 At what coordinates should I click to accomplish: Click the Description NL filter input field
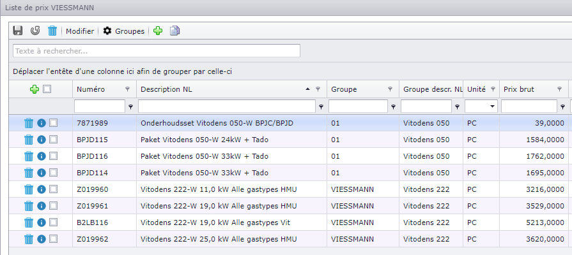click(x=227, y=106)
